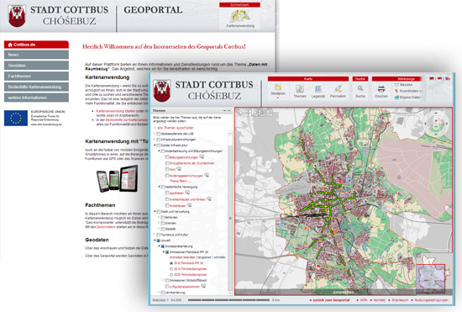Screen dimensions: 462x312
Task: Click 'zurück zum Geoportal' footer link
Action: point(331,300)
